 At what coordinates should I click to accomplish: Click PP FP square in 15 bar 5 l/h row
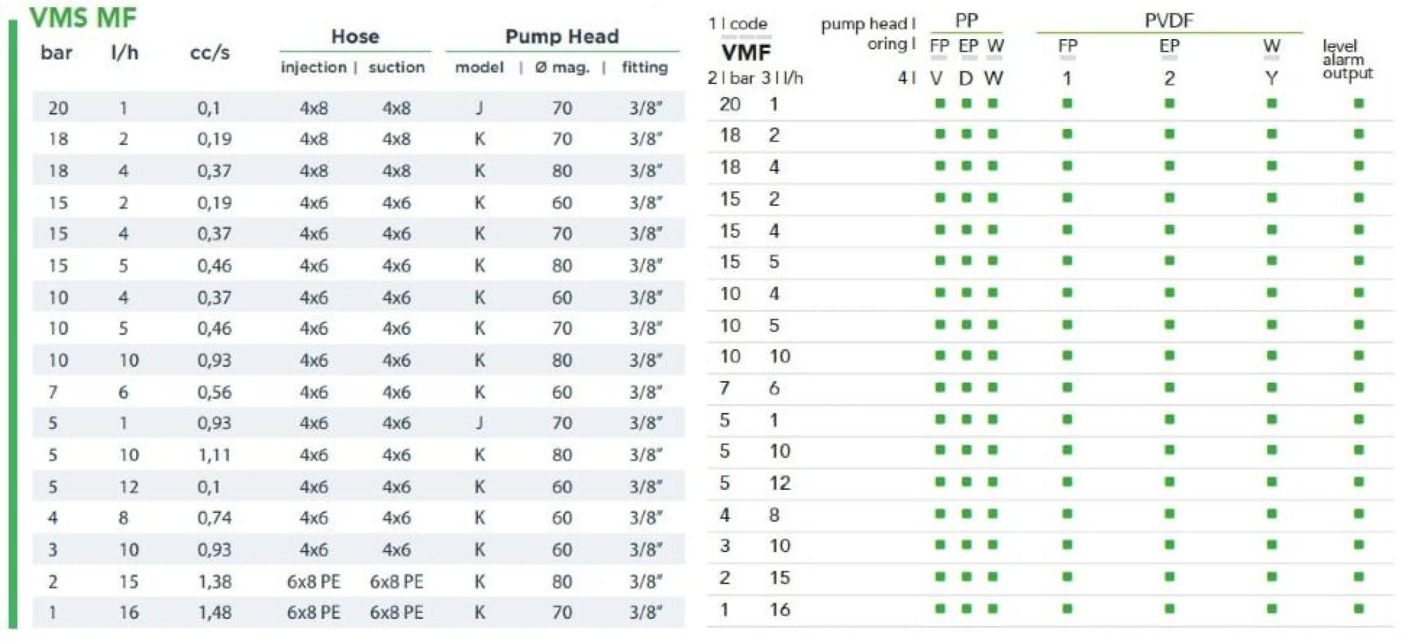click(x=940, y=261)
